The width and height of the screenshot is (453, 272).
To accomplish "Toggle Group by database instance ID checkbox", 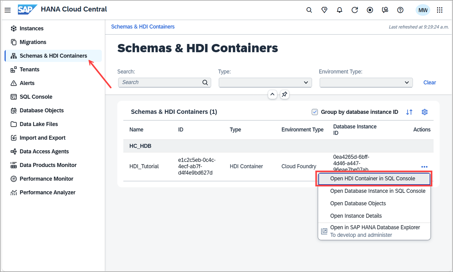I will point(315,112).
